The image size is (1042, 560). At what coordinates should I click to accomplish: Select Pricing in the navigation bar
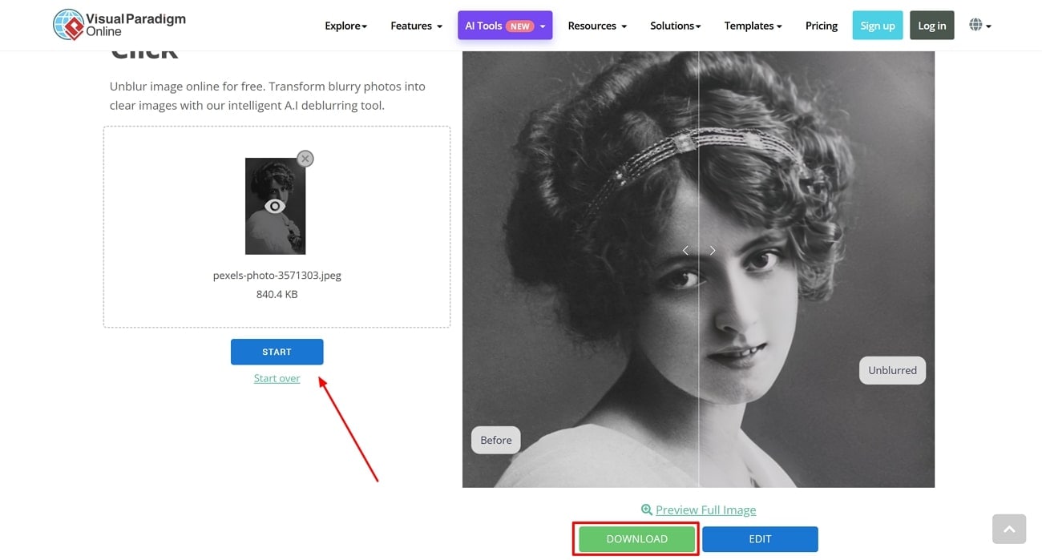click(x=821, y=25)
